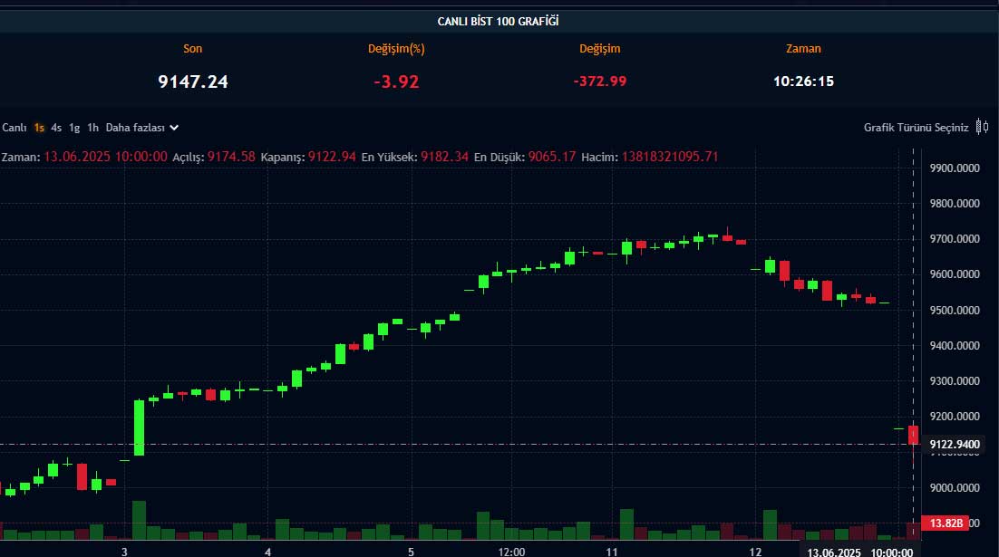Click the Açılış value 9174.58
Image resolution: width=999 pixels, height=557 pixels.
[x=231, y=157]
